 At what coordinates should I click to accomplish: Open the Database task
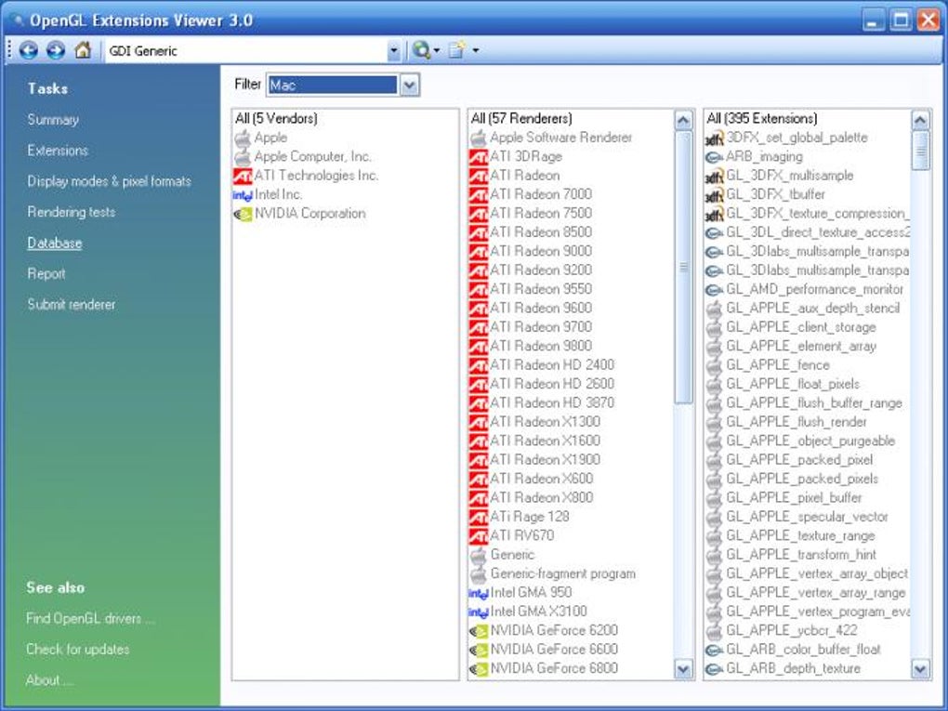coord(55,244)
